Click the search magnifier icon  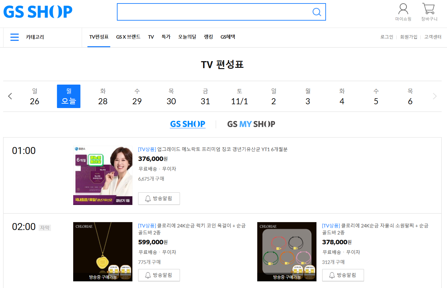pos(316,12)
